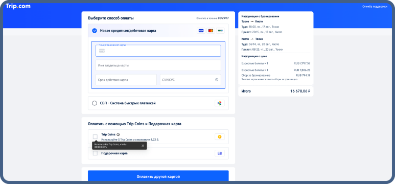Click the Оплатить с помощью Trip Coins heading
The image size is (395, 184).
134,124
